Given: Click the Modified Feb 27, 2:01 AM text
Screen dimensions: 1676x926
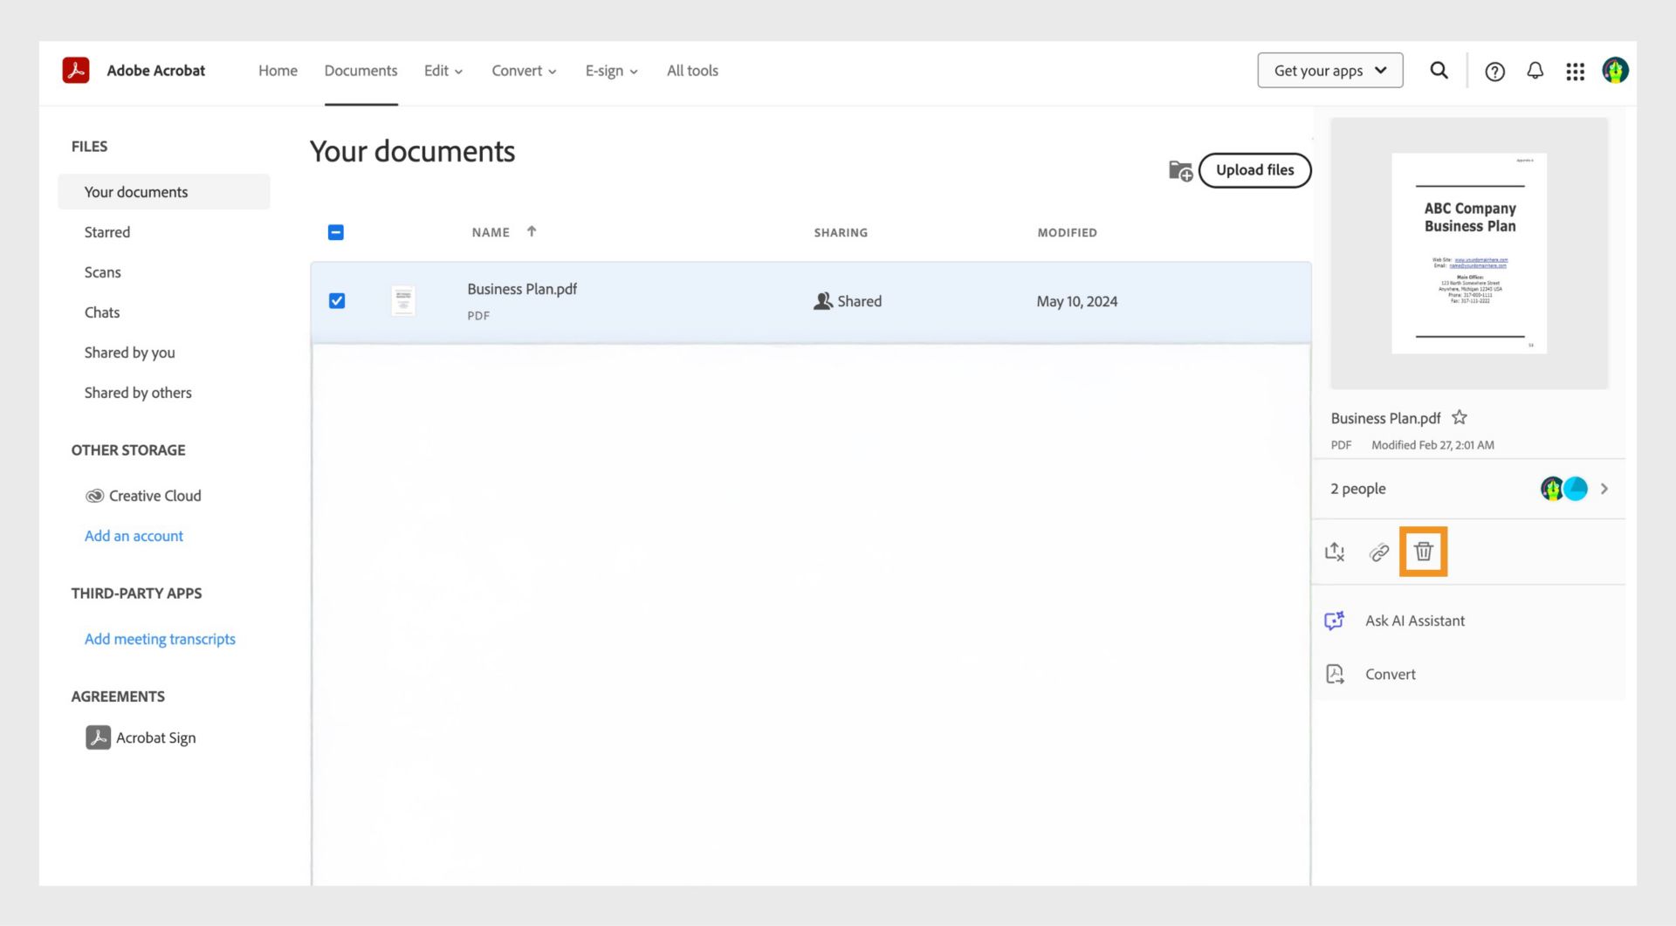Looking at the screenshot, I should (1432, 445).
